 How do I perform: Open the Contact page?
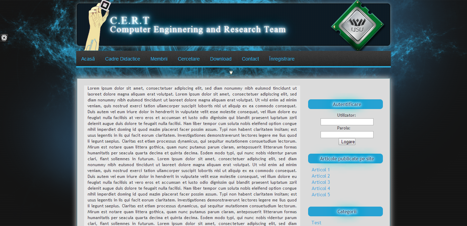point(250,59)
